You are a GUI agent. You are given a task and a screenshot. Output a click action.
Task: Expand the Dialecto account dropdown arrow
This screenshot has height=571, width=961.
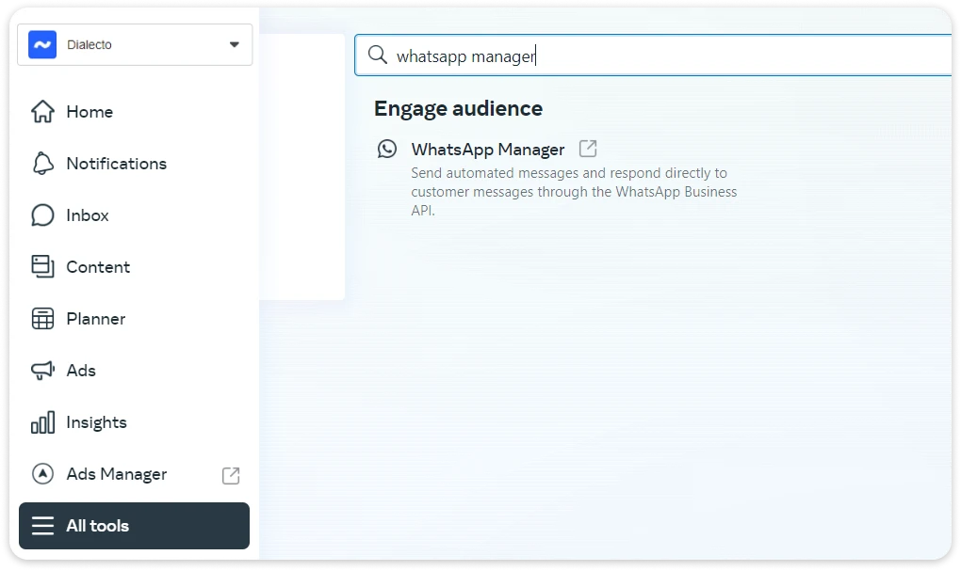click(x=235, y=44)
